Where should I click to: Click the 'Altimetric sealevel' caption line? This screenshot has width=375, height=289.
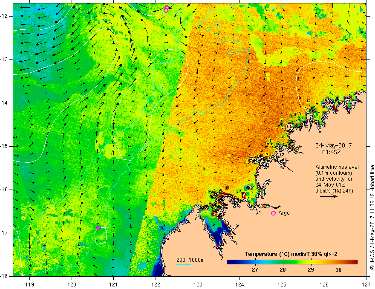point(337,167)
